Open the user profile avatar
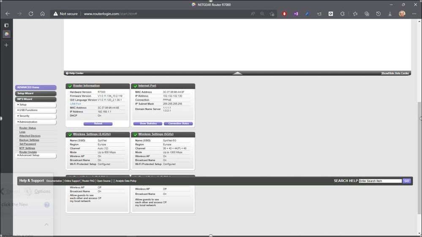 (x=402, y=13)
